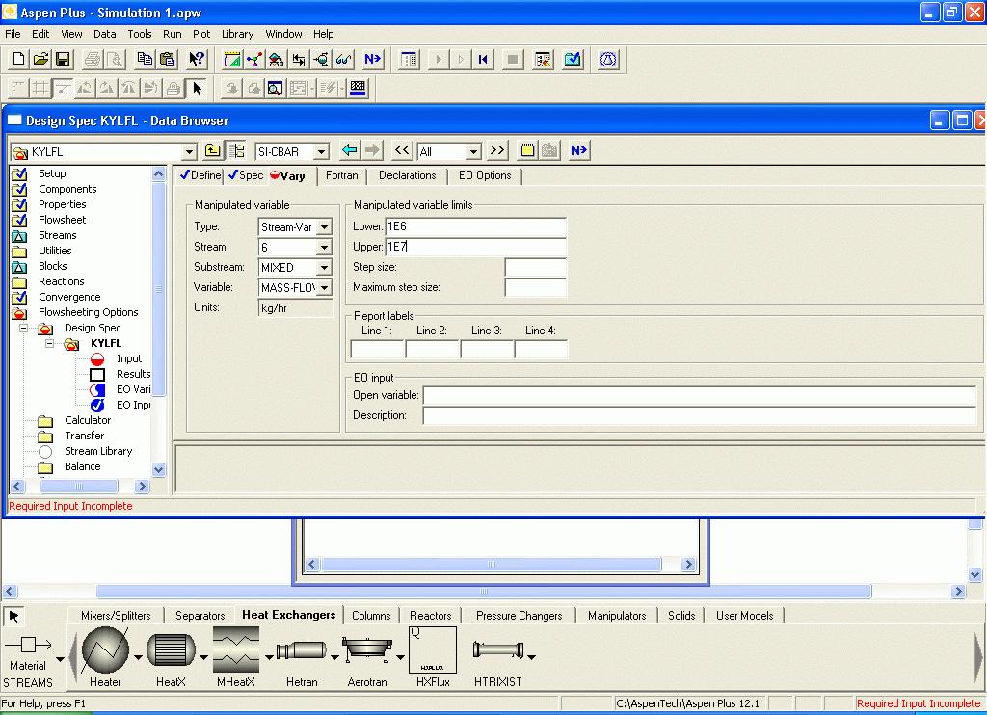Viewport: 987px width, 715px height.
Task: Click the Copy icon in the toolbar
Action: [x=145, y=59]
